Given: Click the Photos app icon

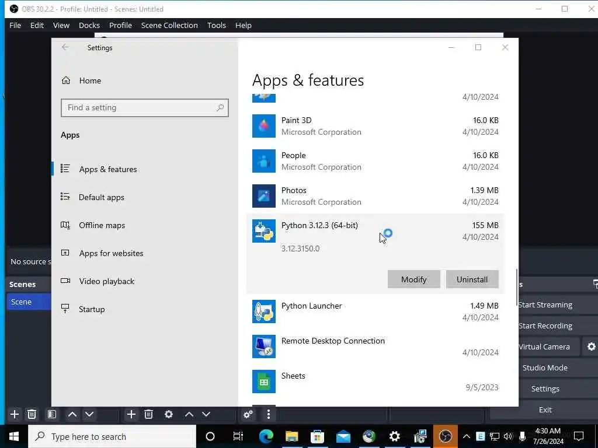Looking at the screenshot, I should [x=263, y=196].
